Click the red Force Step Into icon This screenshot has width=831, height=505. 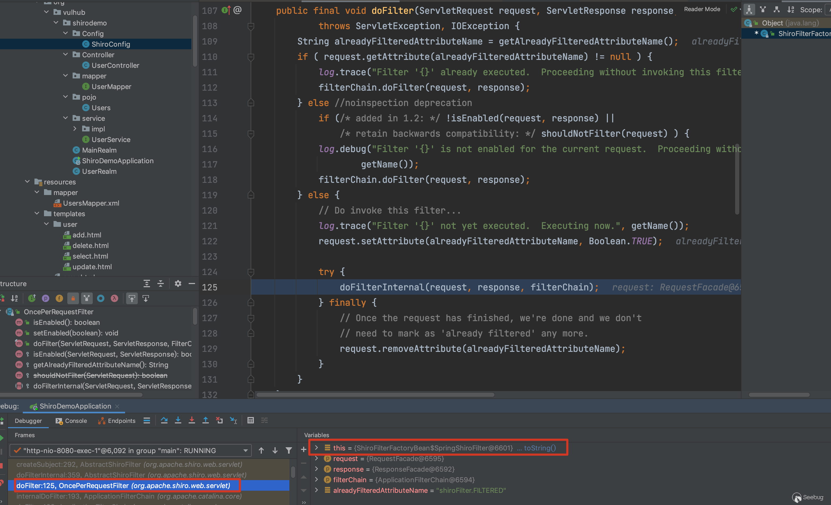pyautogui.click(x=192, y=420)
